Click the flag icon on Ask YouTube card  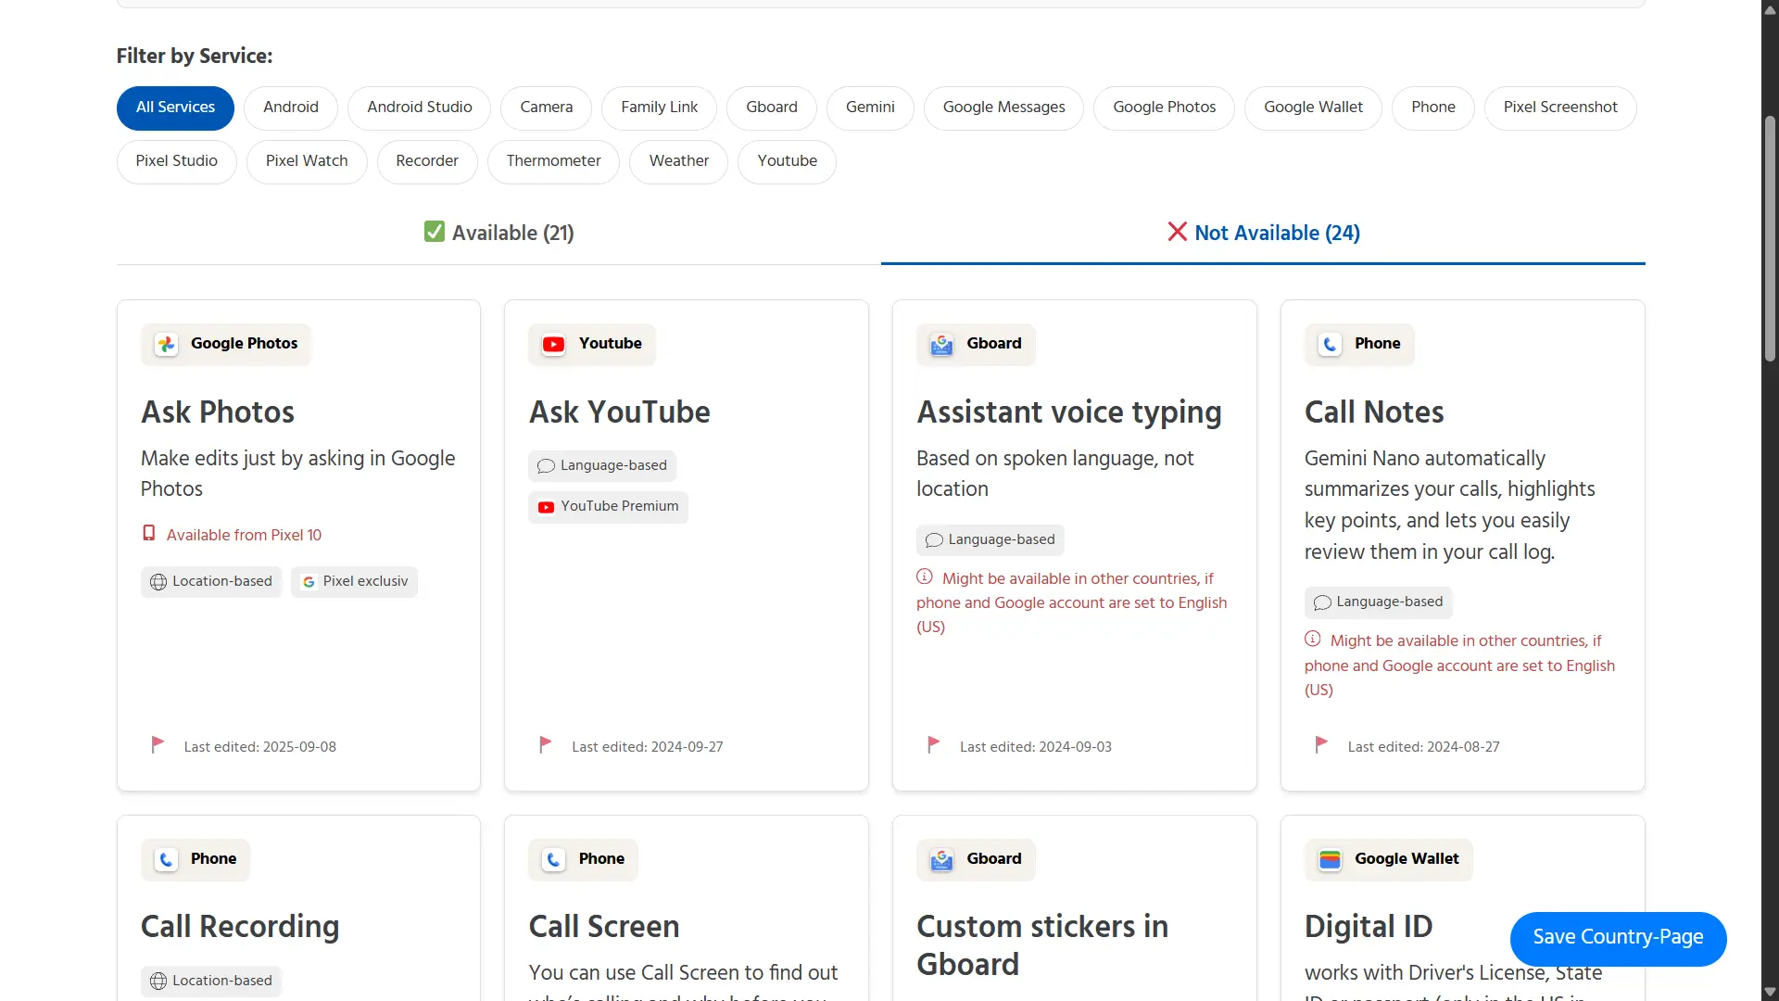[546, 744]
